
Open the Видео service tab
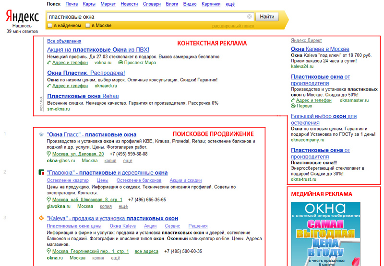tap(190, 4)
